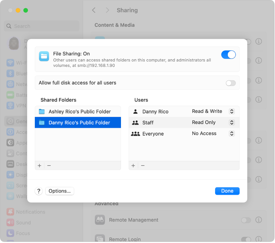Click Ashley Rico's folder icon
The width and height of the screenshot is (275, 243).
(42, 111)
